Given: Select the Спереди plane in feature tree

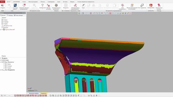Looking at the screenshot, I should click(x=6, y=22).
